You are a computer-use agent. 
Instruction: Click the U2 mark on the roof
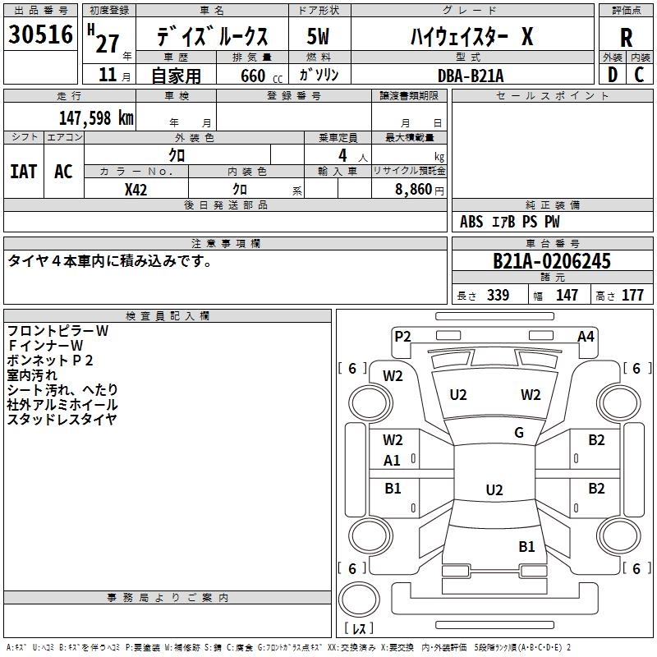pos(494,490)
